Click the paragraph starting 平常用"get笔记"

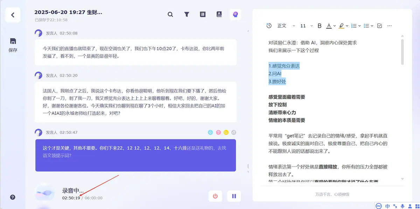point(328,143)
